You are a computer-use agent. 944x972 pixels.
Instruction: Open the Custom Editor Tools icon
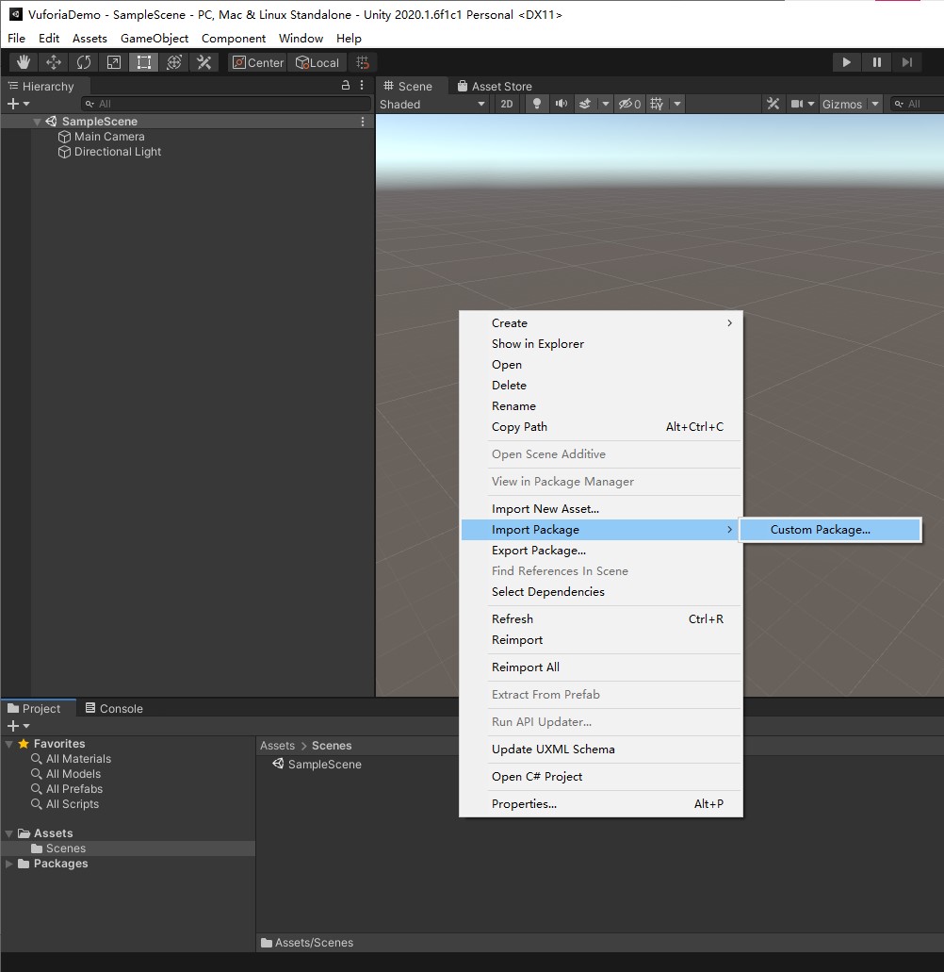[203, 62]
